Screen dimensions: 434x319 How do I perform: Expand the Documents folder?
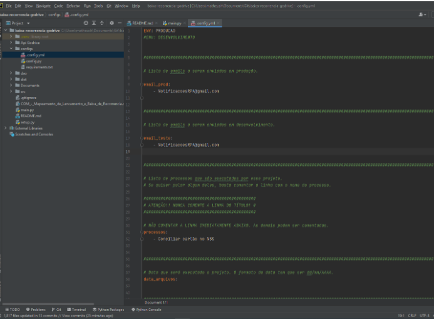point(11,85)
